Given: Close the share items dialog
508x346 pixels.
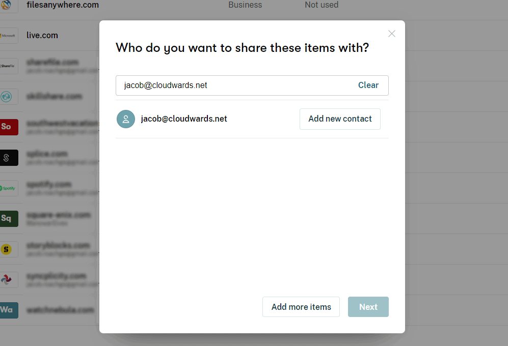Looking at the screenshot, I should (391, 34).
